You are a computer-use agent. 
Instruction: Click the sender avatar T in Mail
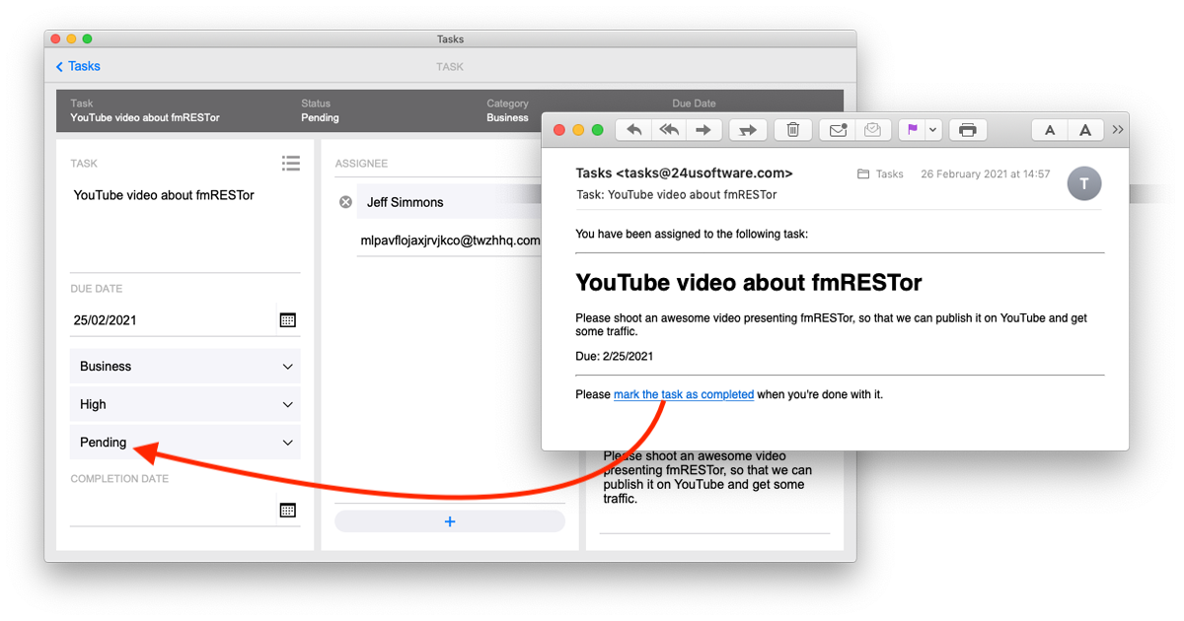tap(1084, 184)
